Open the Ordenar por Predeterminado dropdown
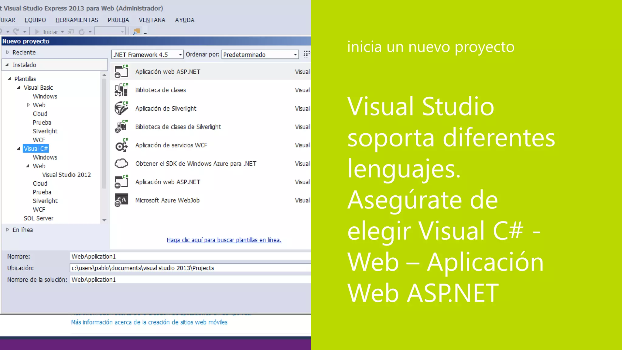The image size is (622, 350). pyautogui.click(x=260, y=54)
